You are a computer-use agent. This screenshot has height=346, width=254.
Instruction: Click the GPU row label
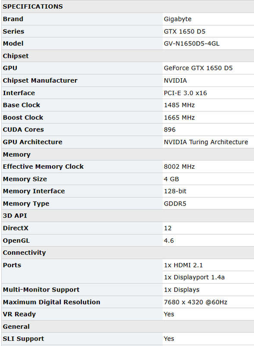(x=10, y=68)
